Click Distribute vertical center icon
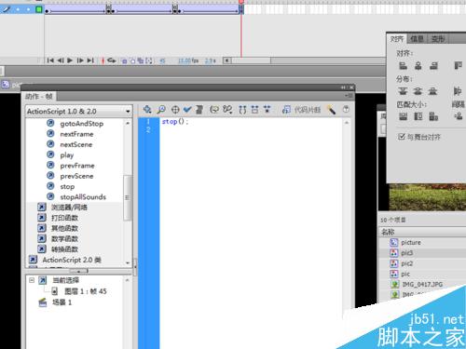 tap(418, 91)
